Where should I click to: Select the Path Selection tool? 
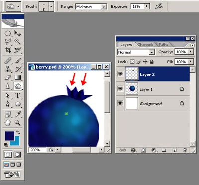[x=8, y=96]
